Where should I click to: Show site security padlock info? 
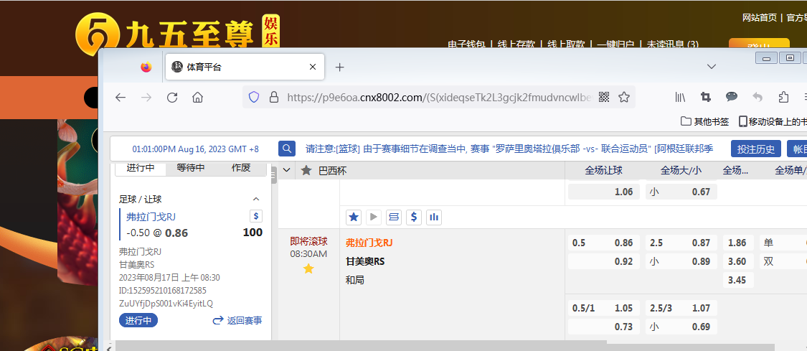point(273,98)
